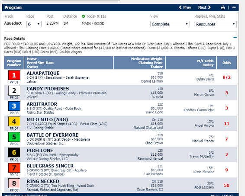Open the Complete view dropdown

[x=170, y=24]
